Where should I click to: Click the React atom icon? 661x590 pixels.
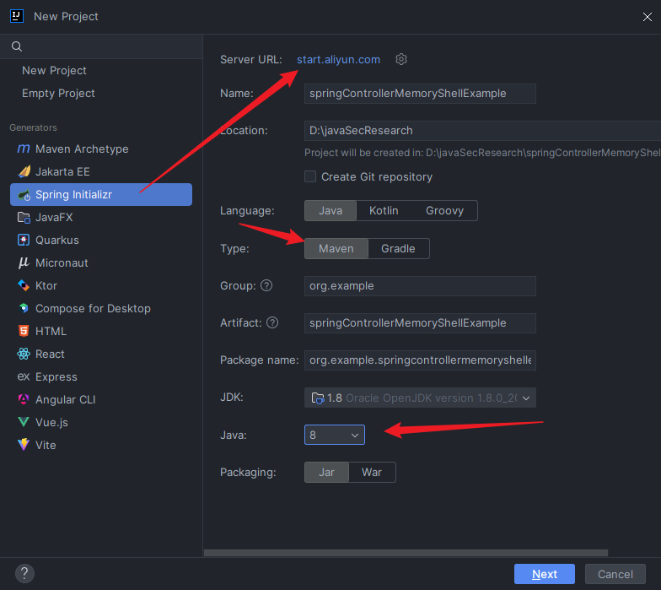point(24,354)
